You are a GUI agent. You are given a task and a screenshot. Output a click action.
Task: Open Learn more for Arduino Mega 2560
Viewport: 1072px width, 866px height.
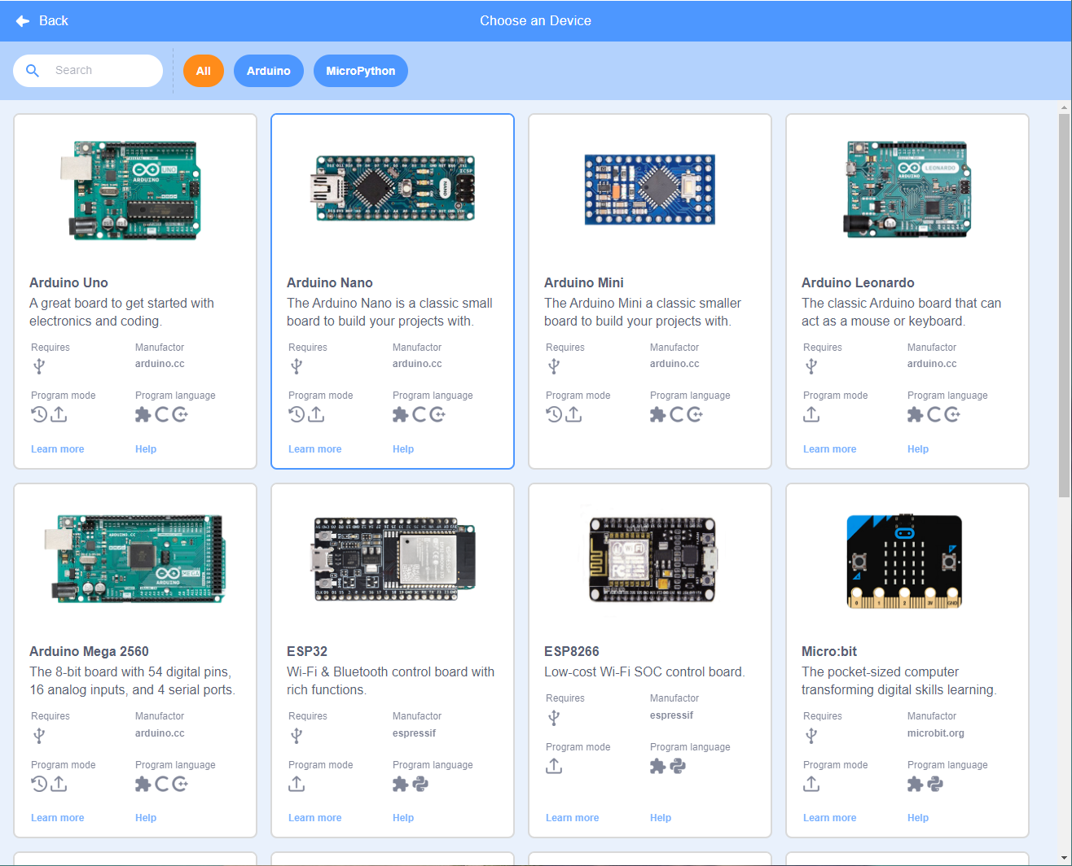pos(57,818)
